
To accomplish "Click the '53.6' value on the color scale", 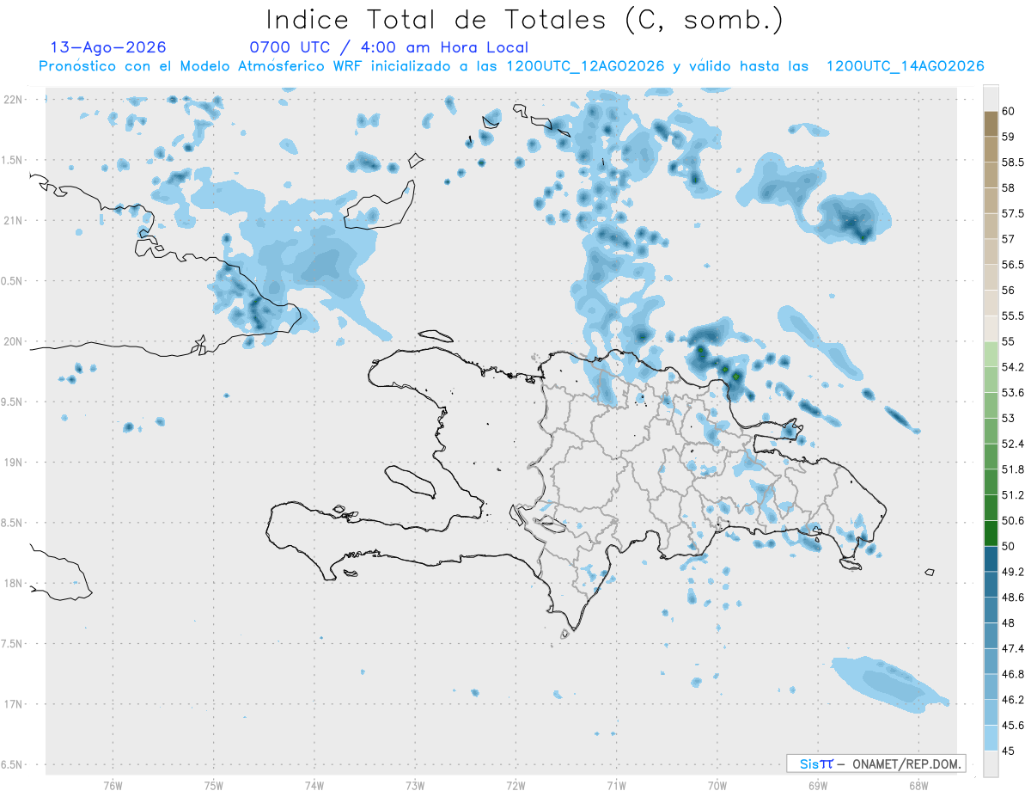I will 1013,393.
